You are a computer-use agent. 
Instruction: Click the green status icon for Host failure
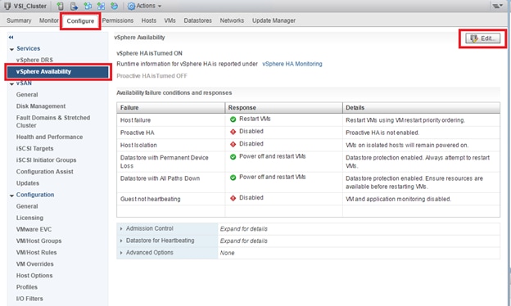(233, 119)
